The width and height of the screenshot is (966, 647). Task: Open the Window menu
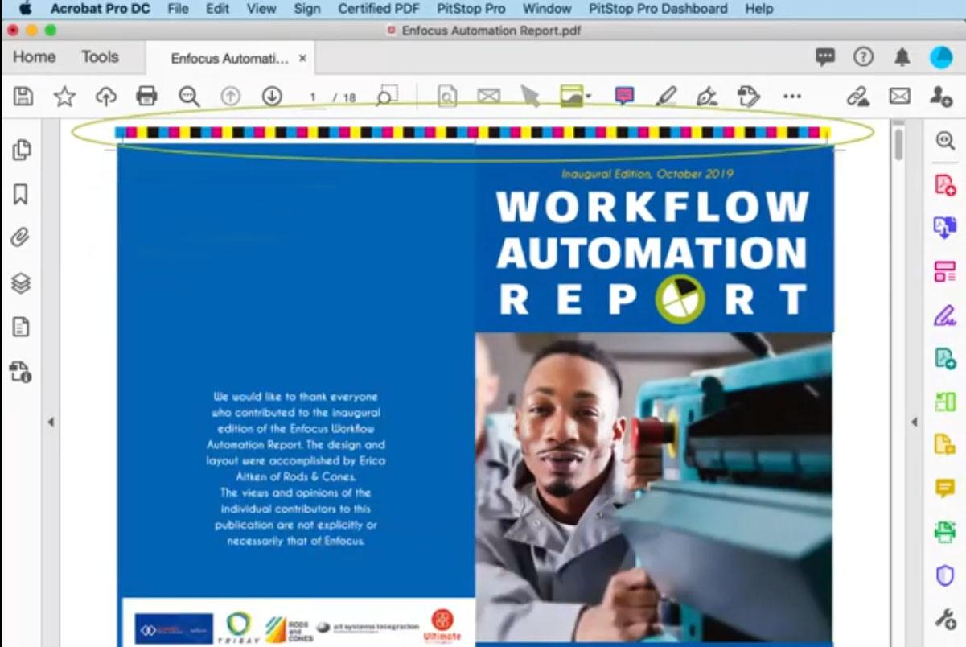pyautogui.click(x=547, y=9)
